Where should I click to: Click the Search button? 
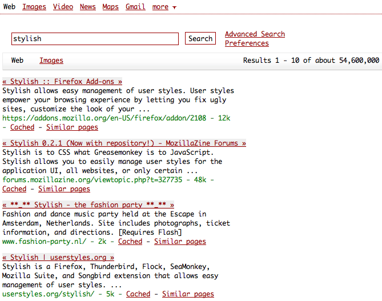200,38
